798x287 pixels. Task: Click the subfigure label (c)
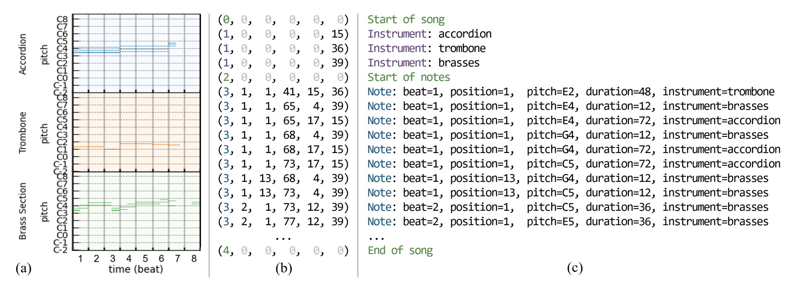coord(575,267)
